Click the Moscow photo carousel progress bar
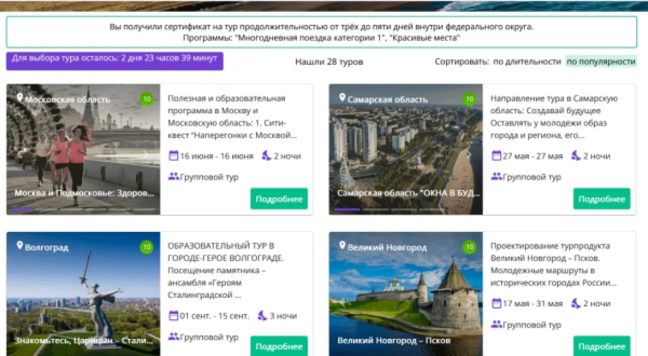 (83, 210)
